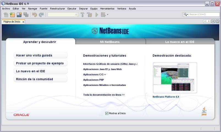
Task: Click the Buscar search input field
Action: coord(204,14)
